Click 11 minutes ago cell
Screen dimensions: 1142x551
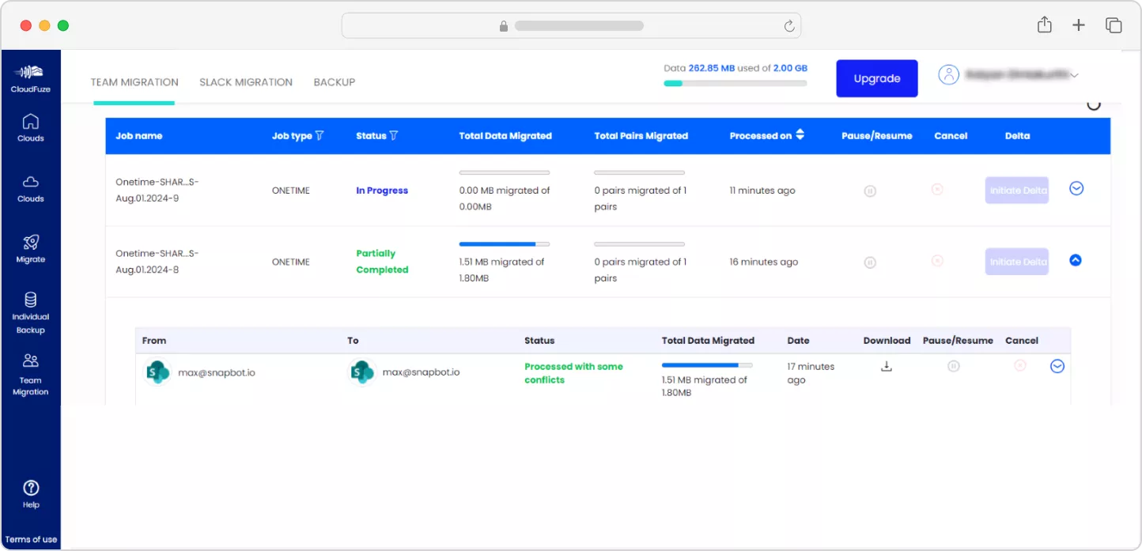click(x=762, y=191)
